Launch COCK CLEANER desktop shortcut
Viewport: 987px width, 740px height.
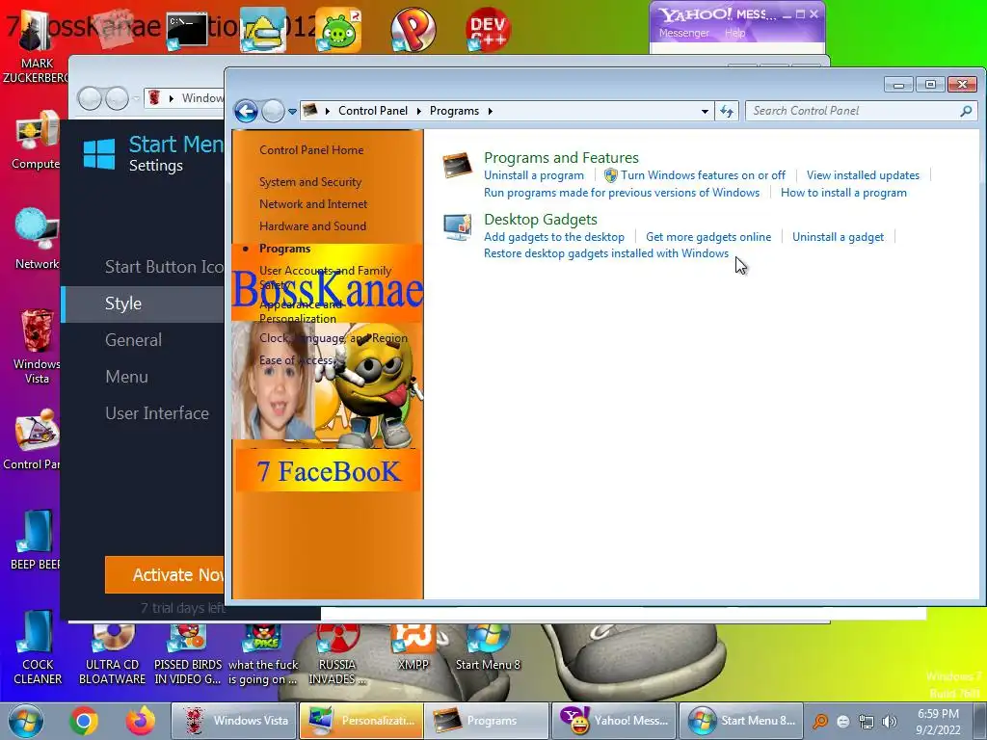click(x=38, y=648)
